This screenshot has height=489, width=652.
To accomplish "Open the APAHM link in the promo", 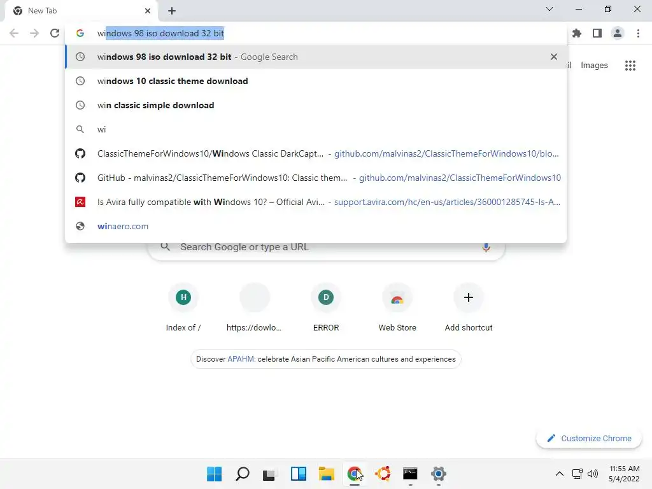I will click(x=241, y=359).
